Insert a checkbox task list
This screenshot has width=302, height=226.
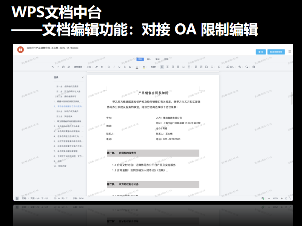(206, 67)
